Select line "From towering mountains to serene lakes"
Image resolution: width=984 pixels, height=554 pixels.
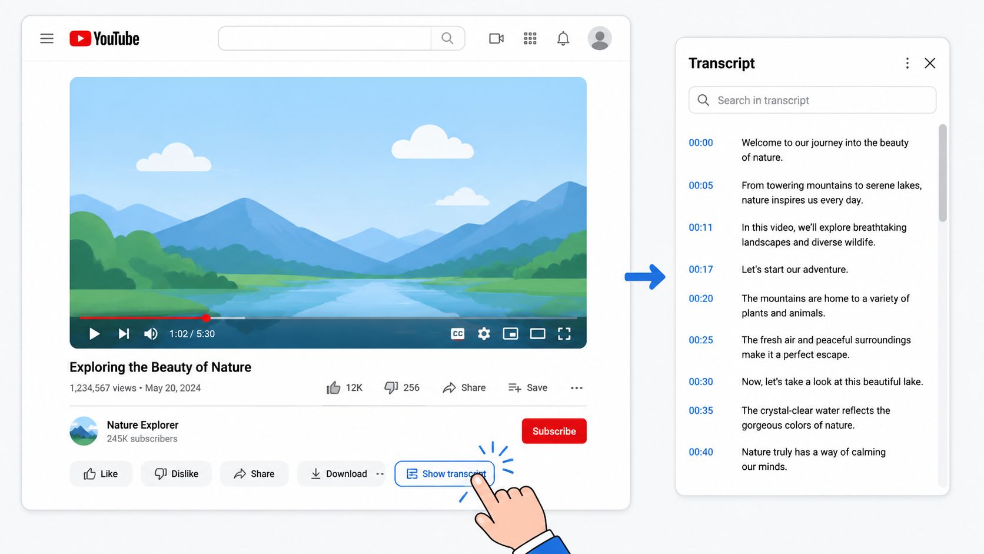pyautogui.click(x=832, y=185)
